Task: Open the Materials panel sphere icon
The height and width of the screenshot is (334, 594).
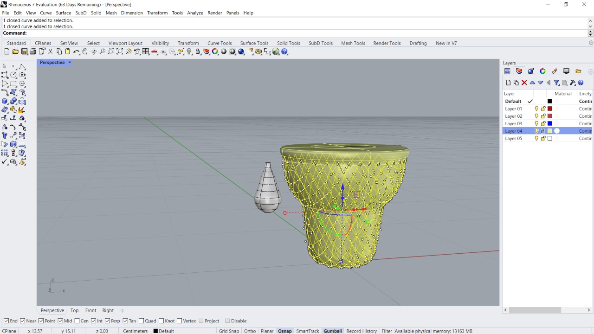Action: click(531, 71)
